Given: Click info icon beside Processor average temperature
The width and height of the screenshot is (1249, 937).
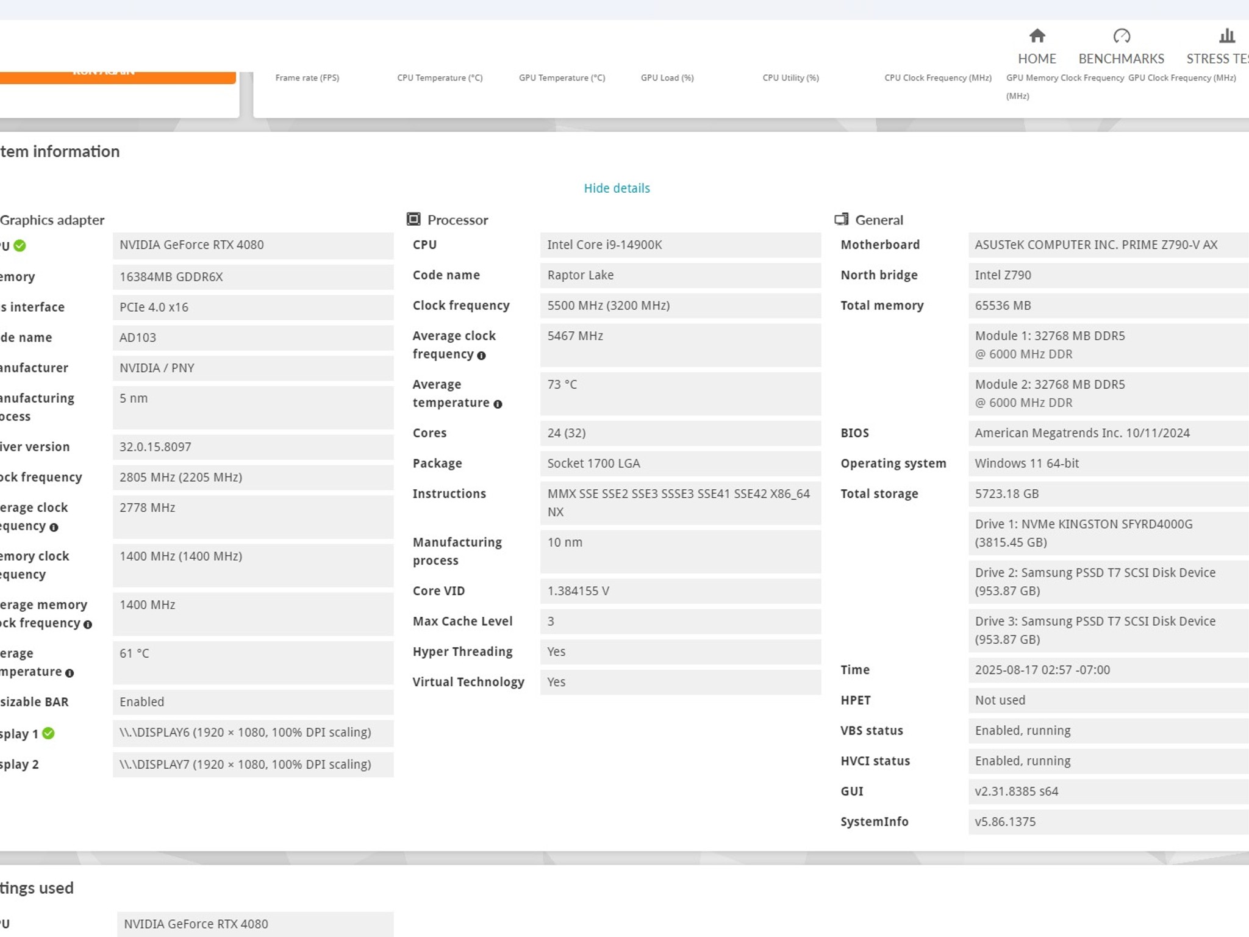Looking at the screenshot, I should (x=498, y=404).
